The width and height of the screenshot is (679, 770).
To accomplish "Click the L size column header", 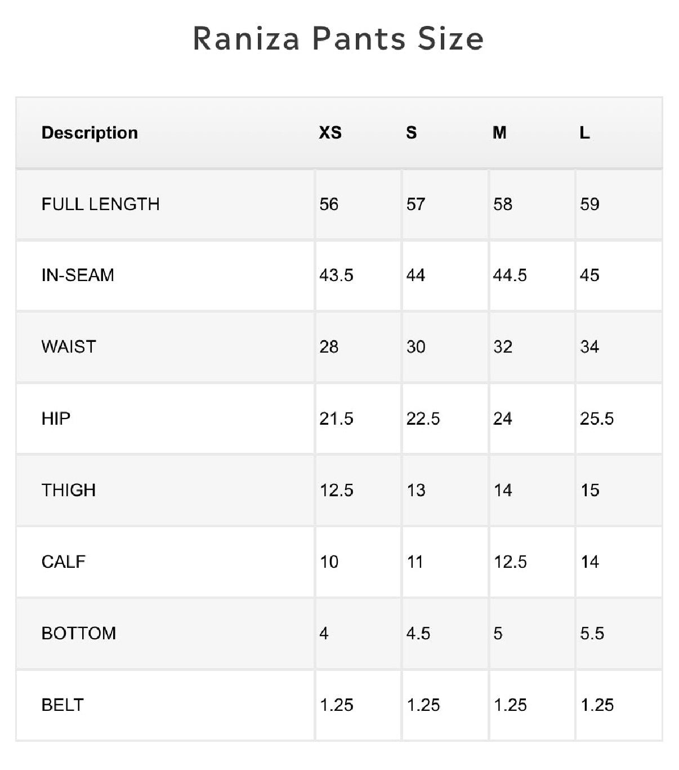I will coord(585,133).
